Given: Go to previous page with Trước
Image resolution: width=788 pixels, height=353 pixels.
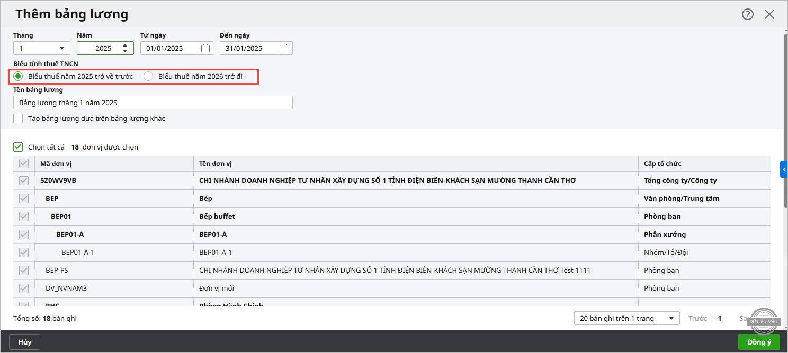Looking at the screenshot, I should pos(697,318).
